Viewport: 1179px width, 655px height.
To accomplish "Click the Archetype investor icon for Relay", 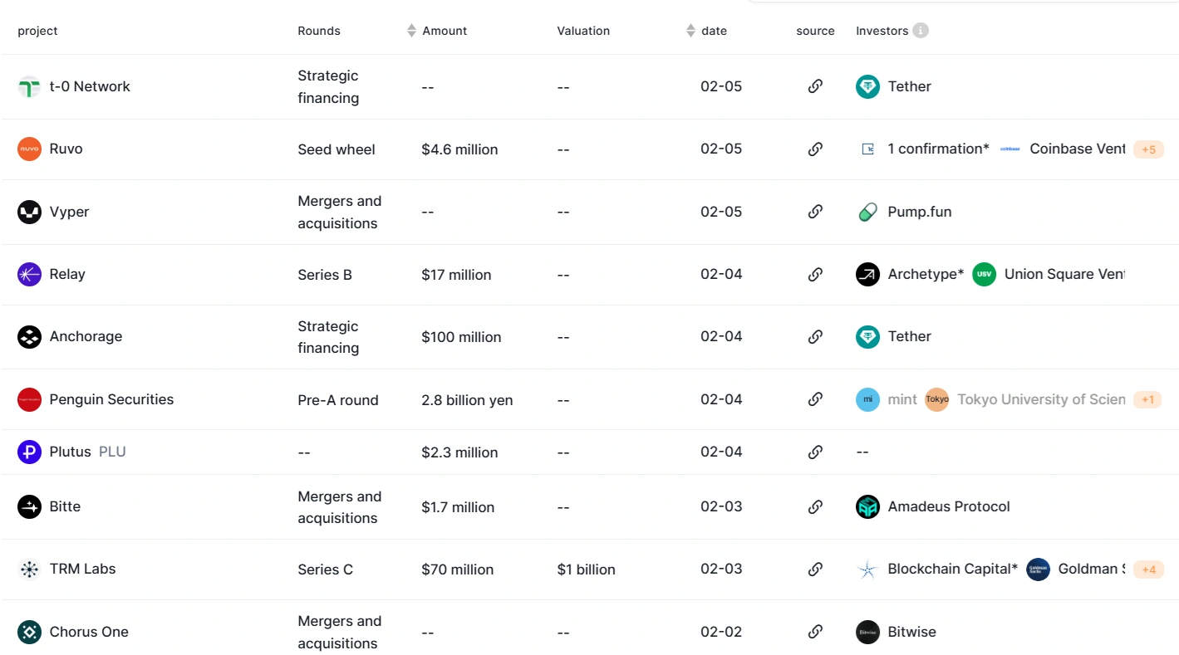I will pos(867,274).
